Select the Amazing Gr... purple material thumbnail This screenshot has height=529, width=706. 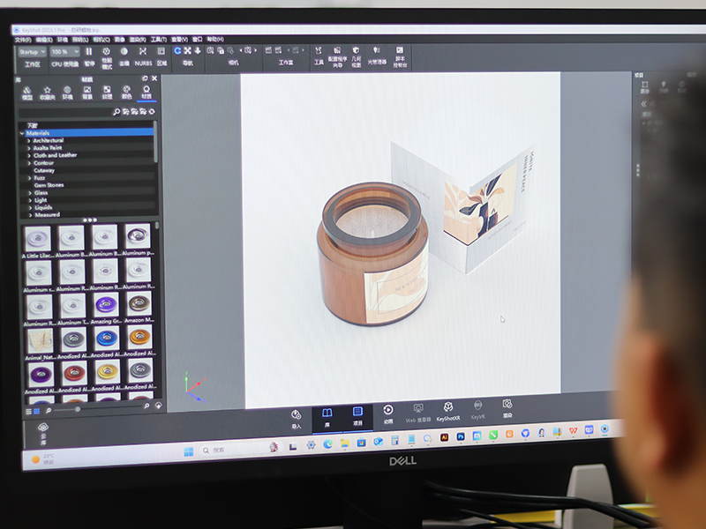point(106,304)
